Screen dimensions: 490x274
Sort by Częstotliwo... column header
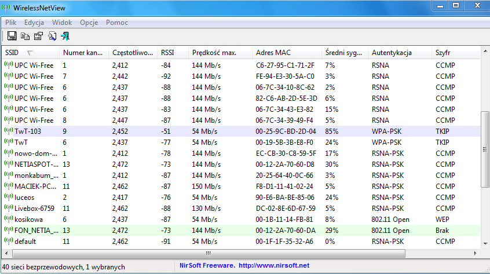click(x=133, y=53)
